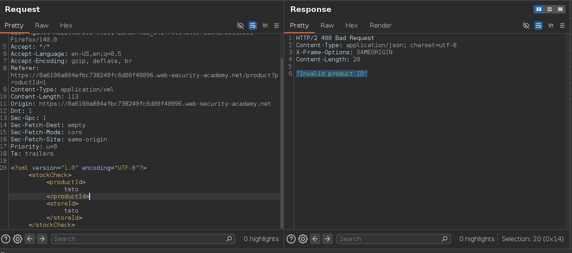The width and height of the screenshot is (572, 253).
Task: Select Request Hex tab
Action: [66, 25]
